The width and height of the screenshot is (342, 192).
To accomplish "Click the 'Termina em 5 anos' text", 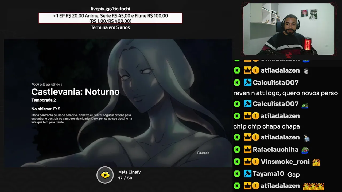I will (x=110, y=27).
